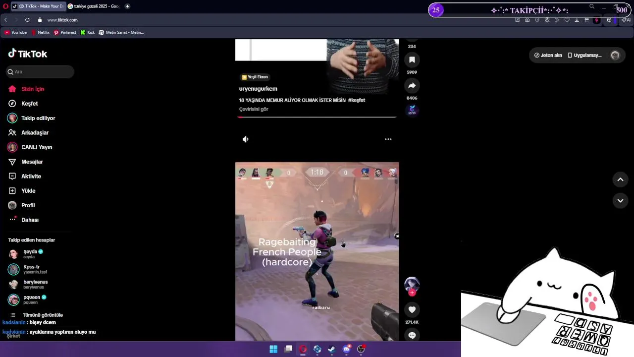Click the Yeşil Ekran effect tag
The image size is (634, 357).
point(255,77)
